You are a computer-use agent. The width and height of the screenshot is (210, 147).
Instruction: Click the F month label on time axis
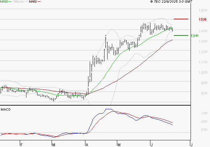tap(21, 145)
